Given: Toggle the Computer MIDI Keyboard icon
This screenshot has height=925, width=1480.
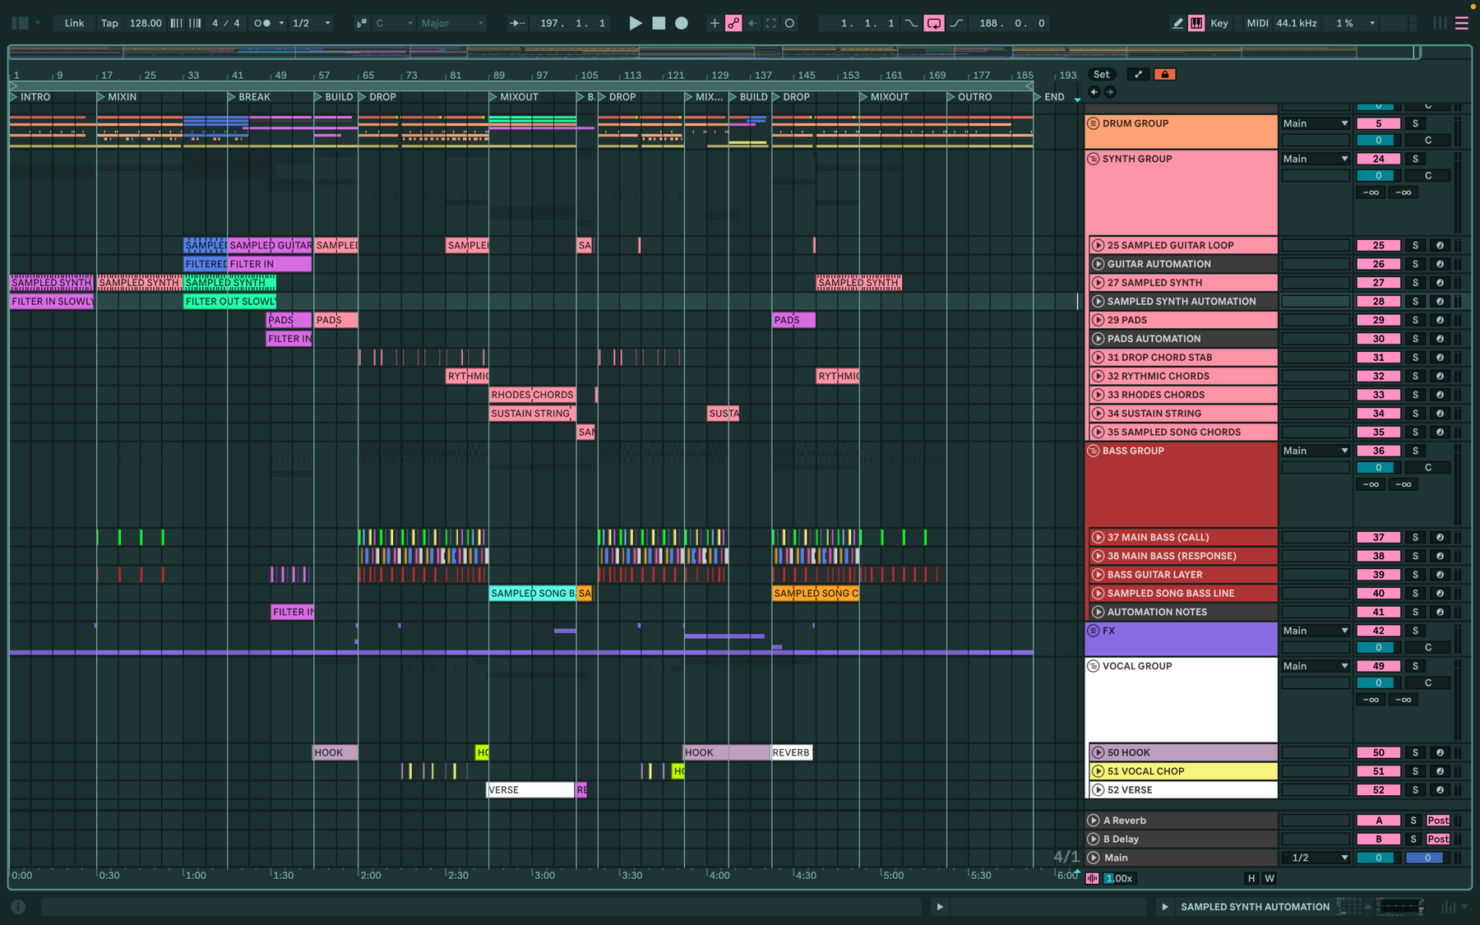Looking at the screenshot, I should [1196, 23].
